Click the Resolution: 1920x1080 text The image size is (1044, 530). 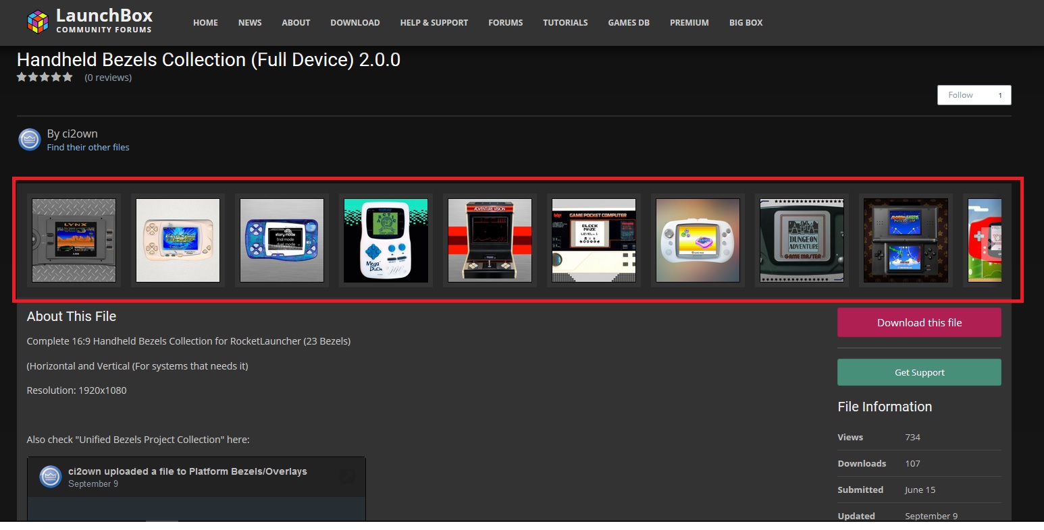pos(76,390)
